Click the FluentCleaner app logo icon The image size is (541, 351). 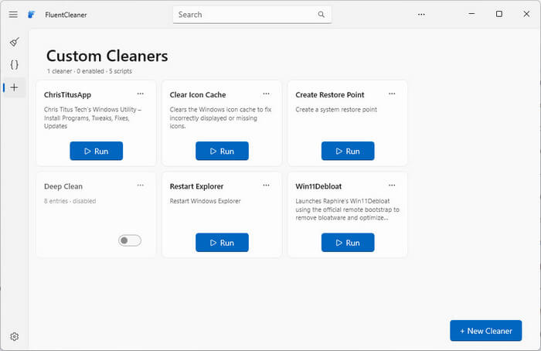coord(32,15)
